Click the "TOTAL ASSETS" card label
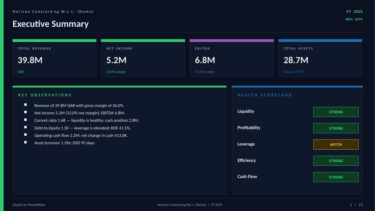The height and width of the screenshot is (211, 375). pyautogui.click(x=298, y=48)
